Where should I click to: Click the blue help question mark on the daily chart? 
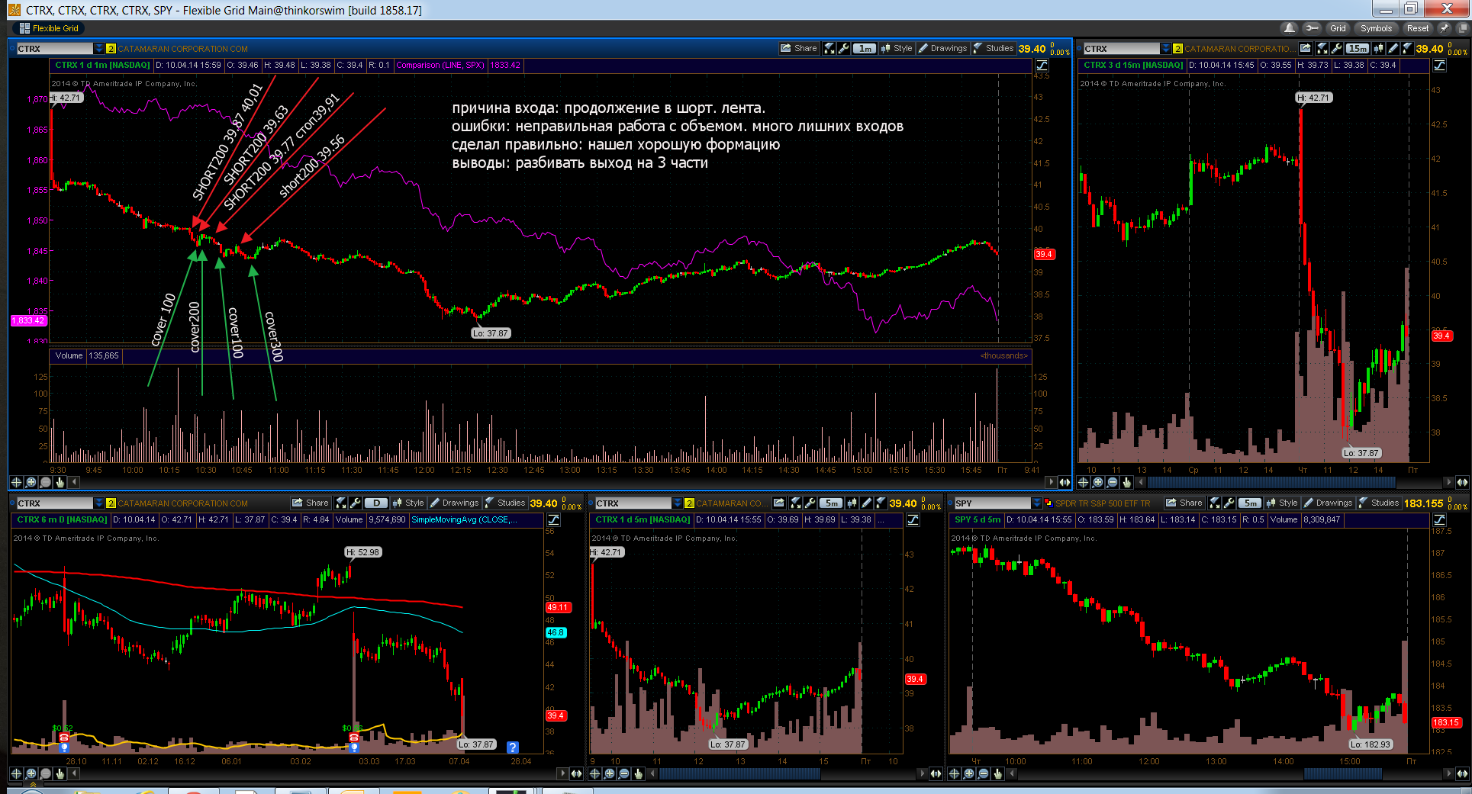pyautogui.click(x=513, y=747)
